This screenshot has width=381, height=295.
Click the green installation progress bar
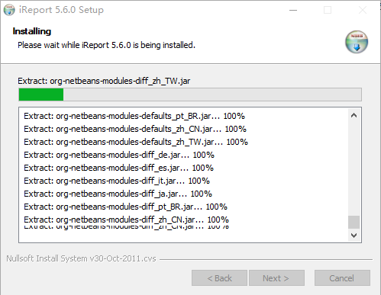click(x=190, y=95)
